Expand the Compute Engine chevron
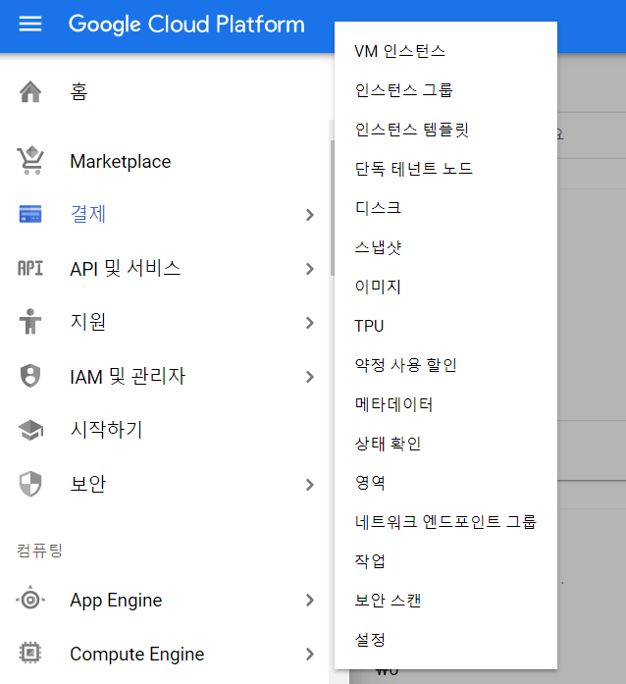This screenshot has width=626, height=684. (310, 654)
